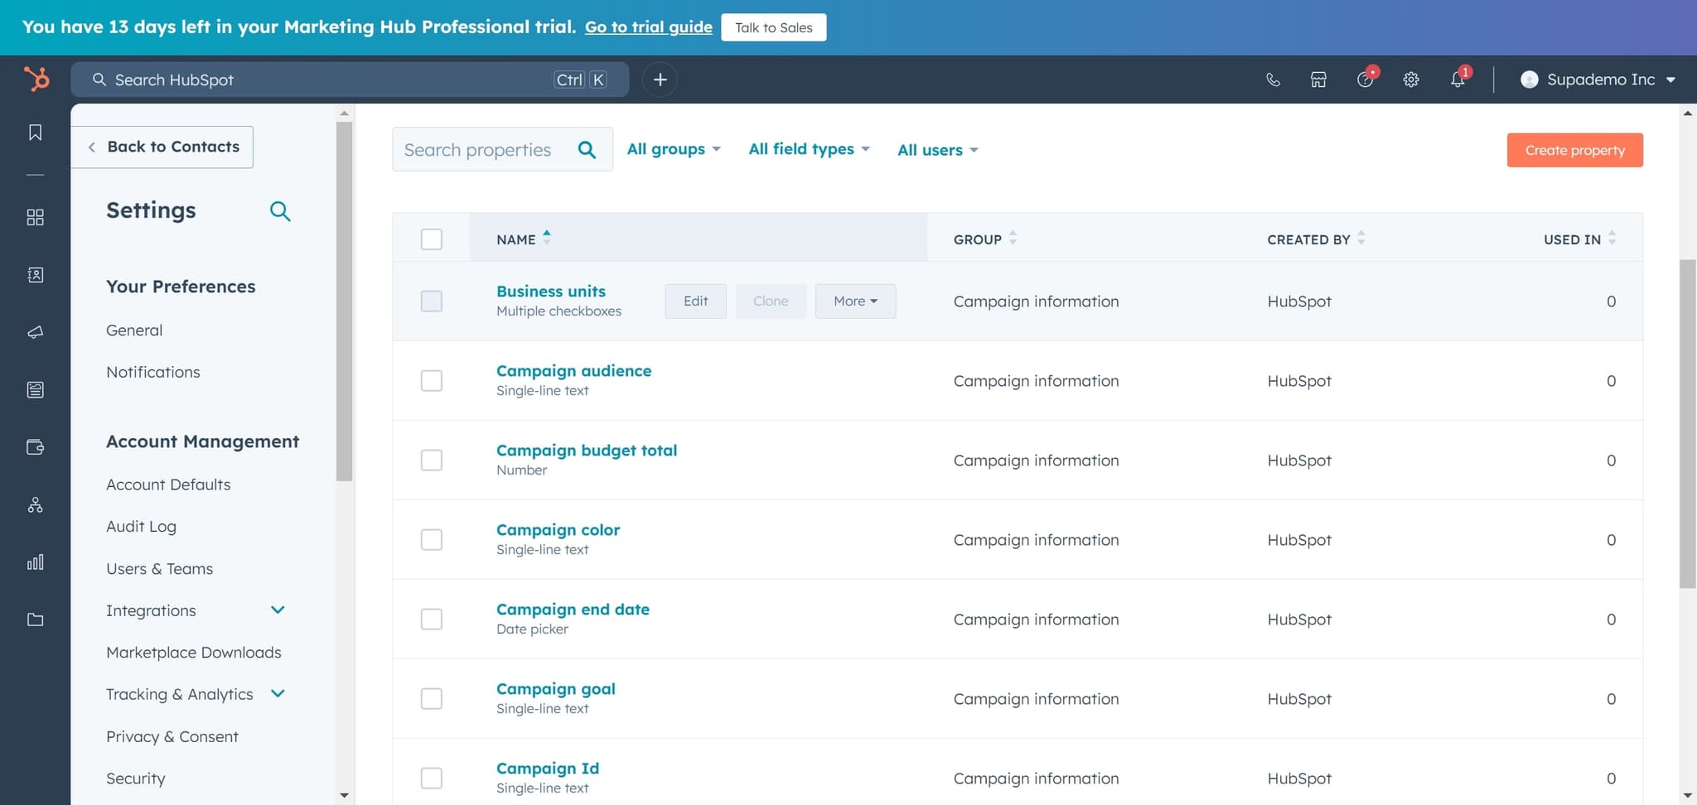
Task: Click the settings search magnifier icon
Action: (x=280, y=211)
